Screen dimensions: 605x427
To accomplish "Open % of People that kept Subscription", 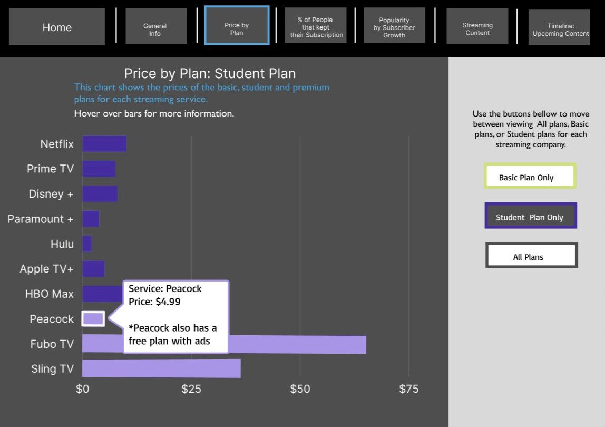I will (316, 25).
